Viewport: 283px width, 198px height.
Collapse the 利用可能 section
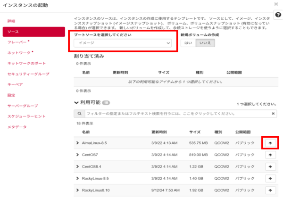(76, 102)
